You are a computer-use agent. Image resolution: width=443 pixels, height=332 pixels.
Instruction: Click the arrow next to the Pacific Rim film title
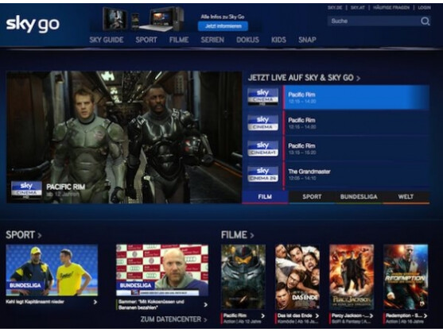click(x=262, y=315)
